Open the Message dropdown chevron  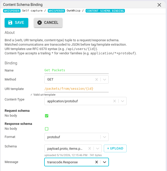[105, 162]
